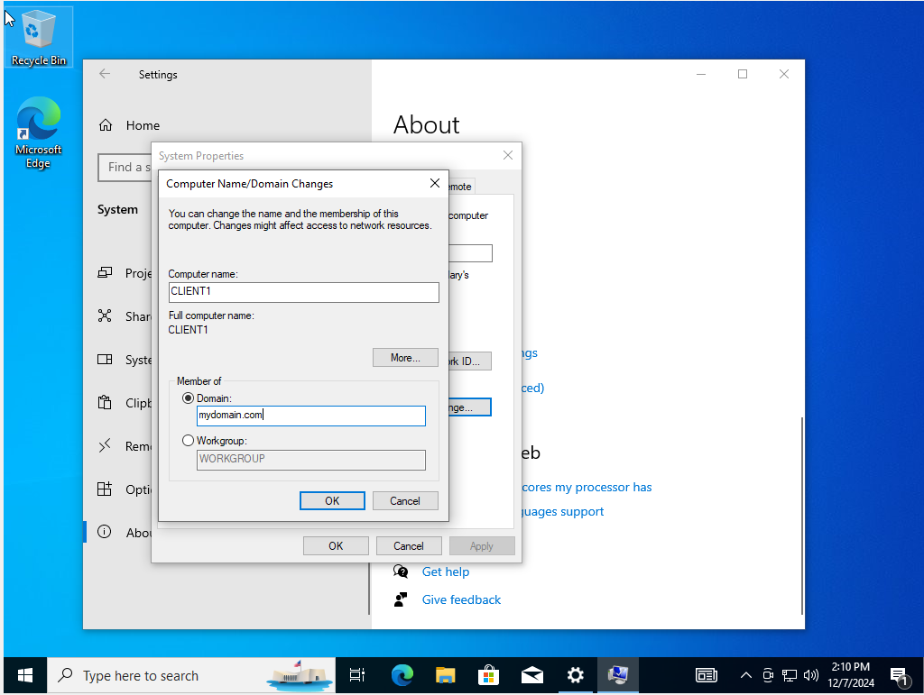Open the cores my processor has link
This screenshot has width=924, height=695.
[x=587, y=488]
